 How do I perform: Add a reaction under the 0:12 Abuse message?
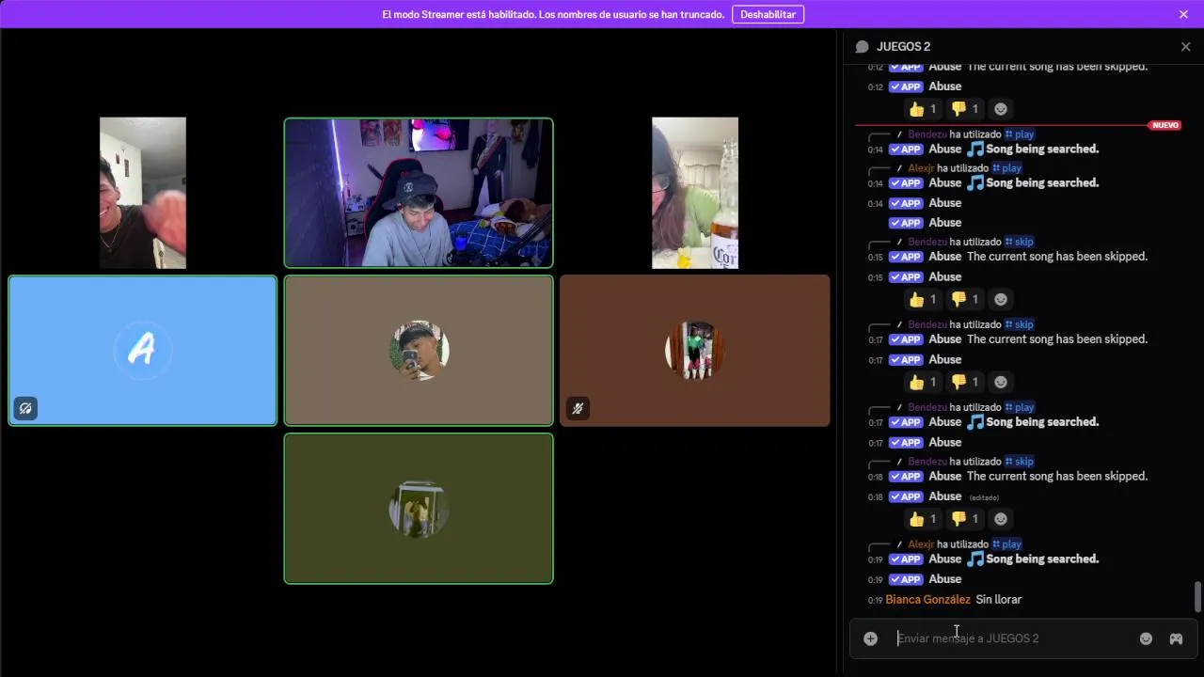(x=1001, y=109)
